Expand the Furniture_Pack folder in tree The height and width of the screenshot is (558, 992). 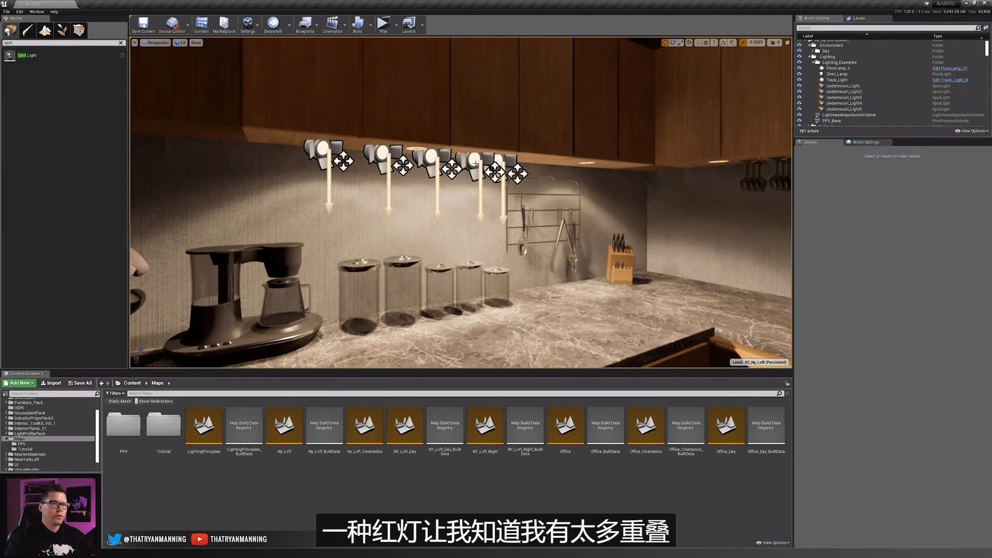[x=6, y=402]
